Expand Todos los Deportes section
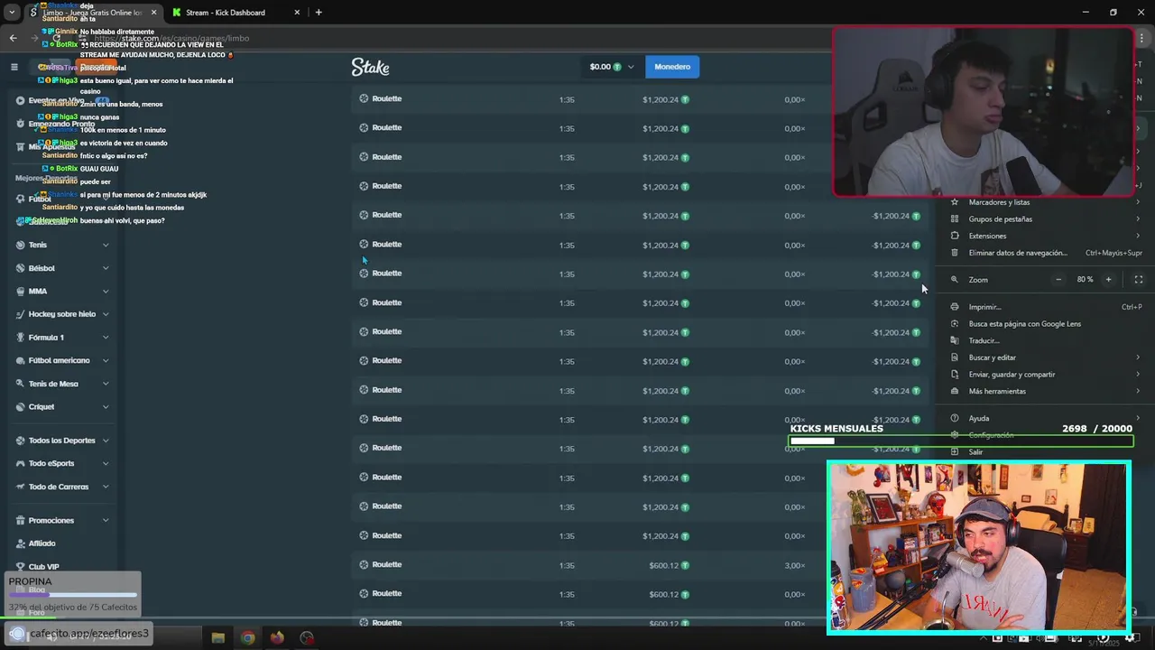The height and width of the screenshot is (650, 1155). click(x=106, y=441)
